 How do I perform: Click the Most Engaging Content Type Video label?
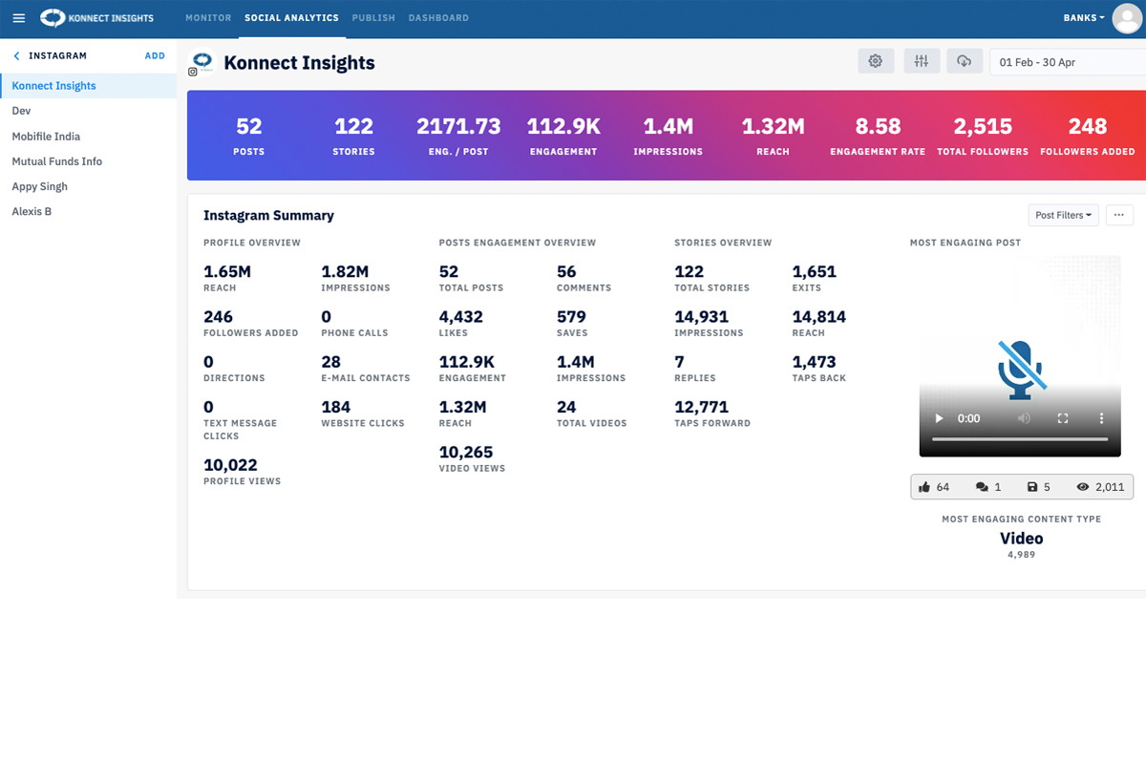1021,538
